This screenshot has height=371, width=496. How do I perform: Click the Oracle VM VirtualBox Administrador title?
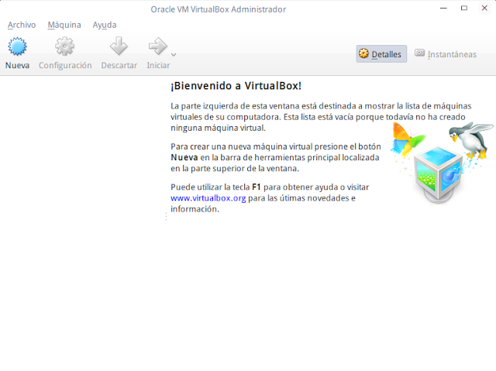[x=219, y=9]
